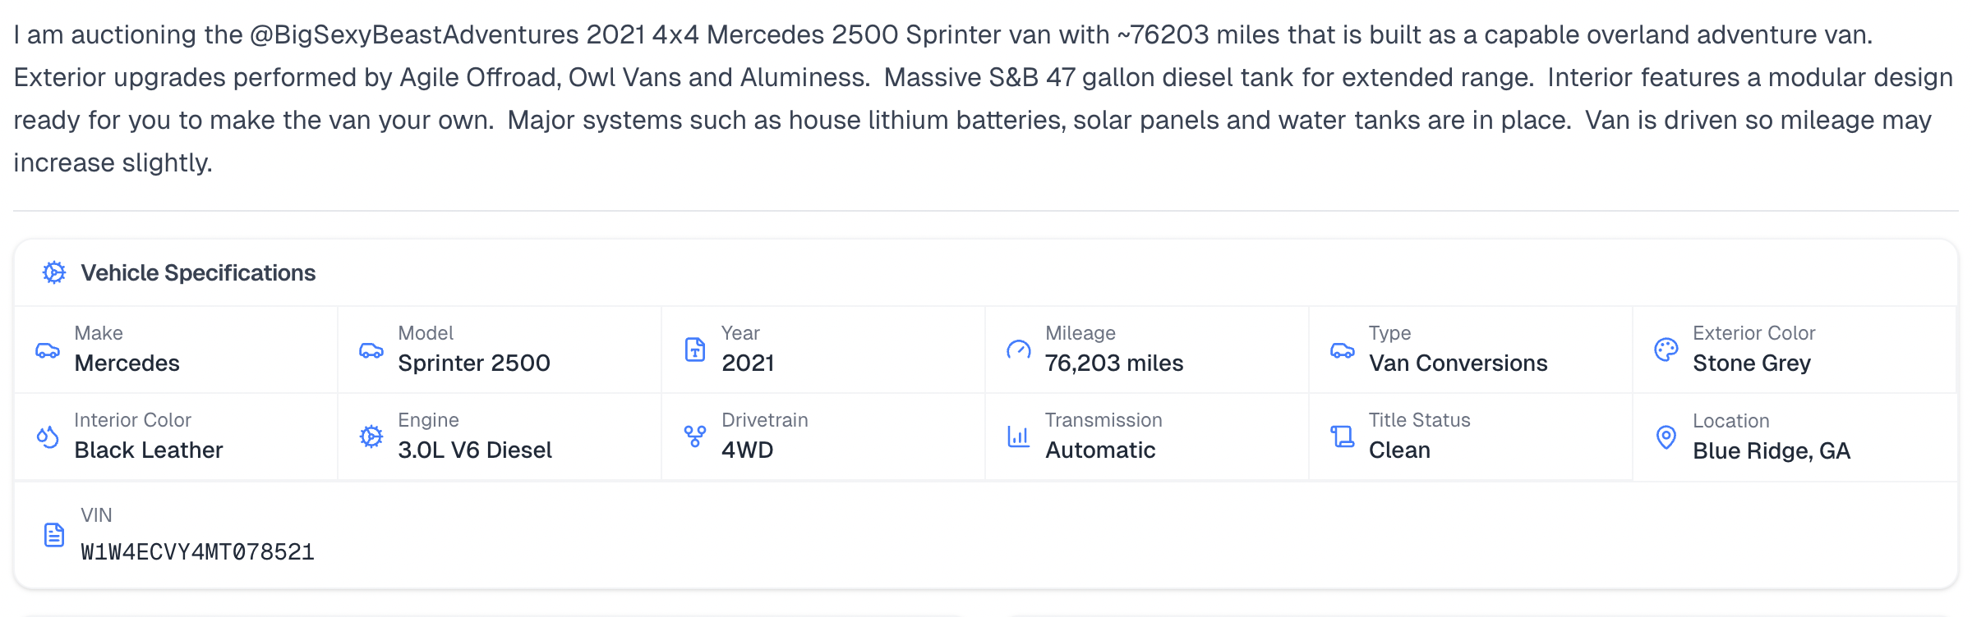This screenshot has width=1972, height=617.
Task: Click the file icon beside VIN
Action: (54, 535)
